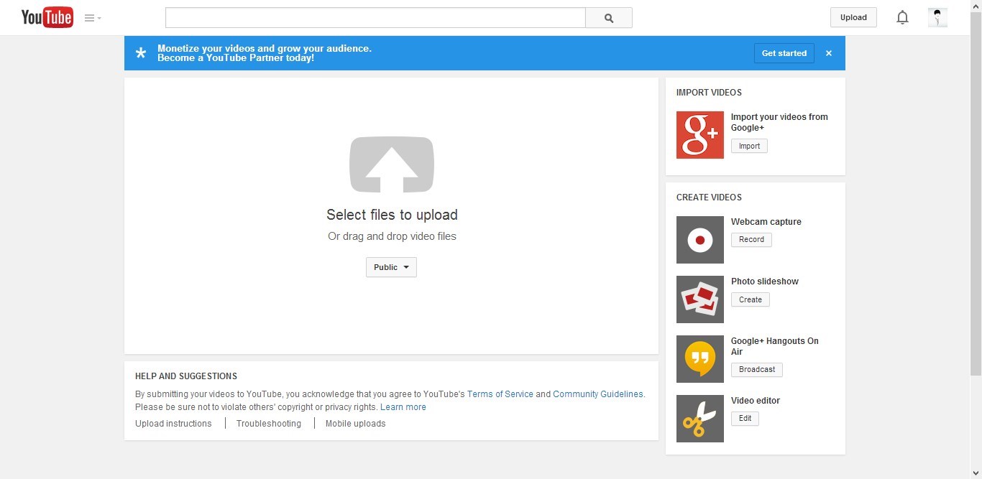
Task: Open the Public privacy dropdown
Action: pyautogui.click(x=391, y=267)
